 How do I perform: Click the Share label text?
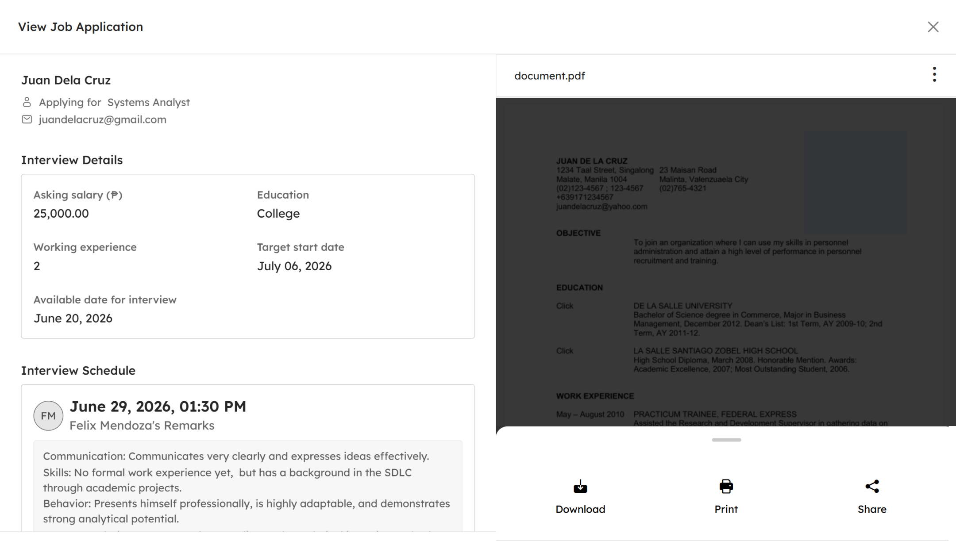(872, 509)
